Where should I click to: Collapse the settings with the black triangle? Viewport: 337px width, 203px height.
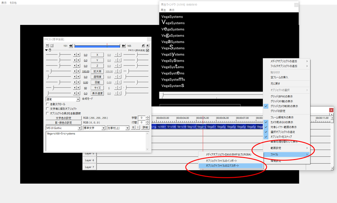(46, 50)
